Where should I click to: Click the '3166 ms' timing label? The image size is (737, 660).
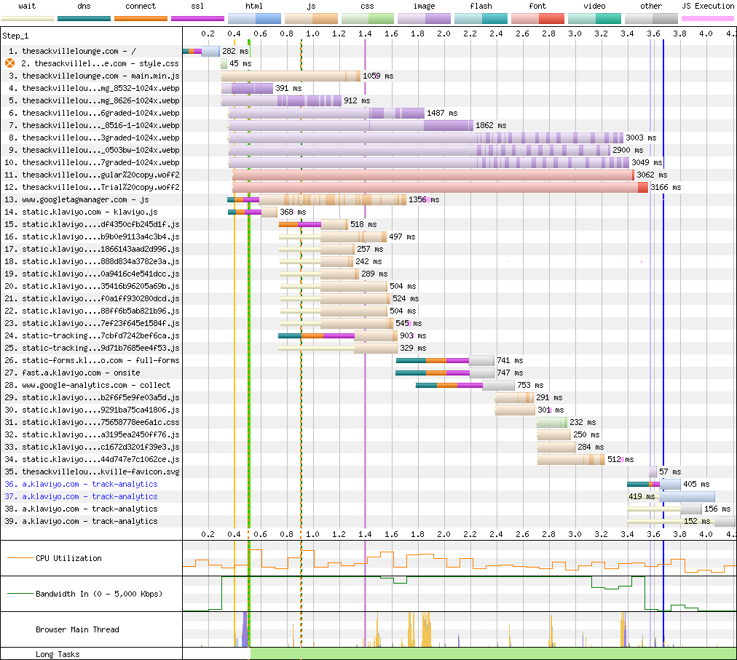pyautogui.click(x=666, y=187)
